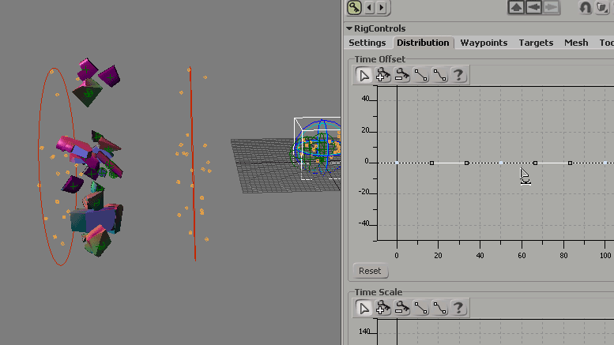The image size is (614, 345).
Task: Collapse the RigControls section
Action: (349, 28)
